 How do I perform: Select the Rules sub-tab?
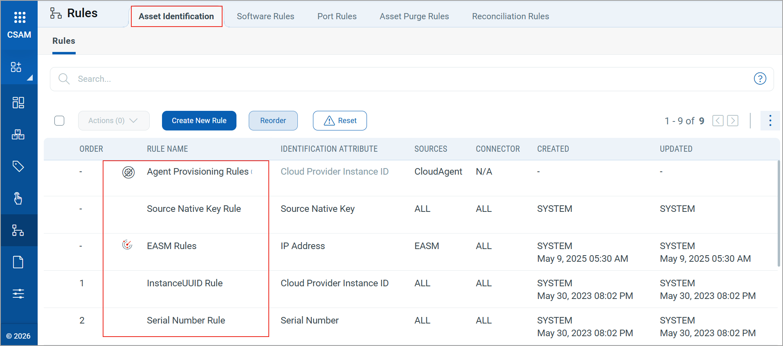(64, 41)
